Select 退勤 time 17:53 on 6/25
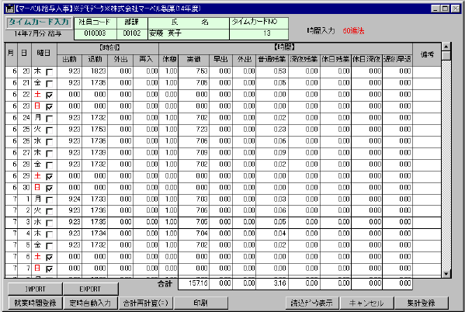This screenshot has height=312, width=465. pos(95,130)
